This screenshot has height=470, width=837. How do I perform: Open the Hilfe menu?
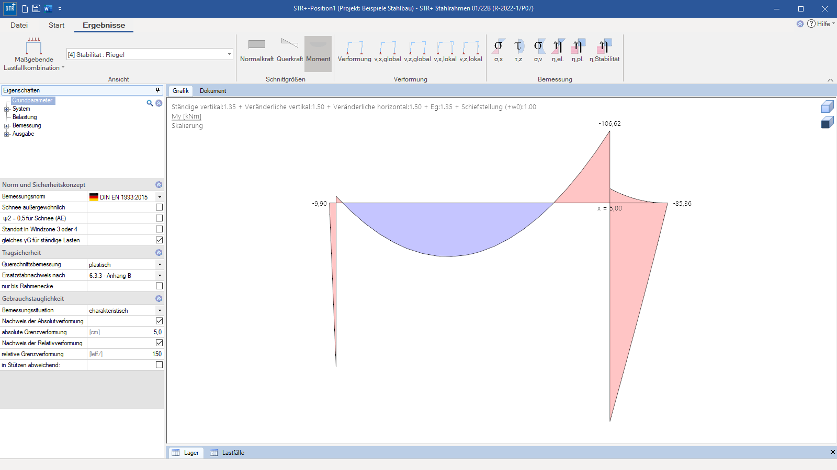[825, 24]
